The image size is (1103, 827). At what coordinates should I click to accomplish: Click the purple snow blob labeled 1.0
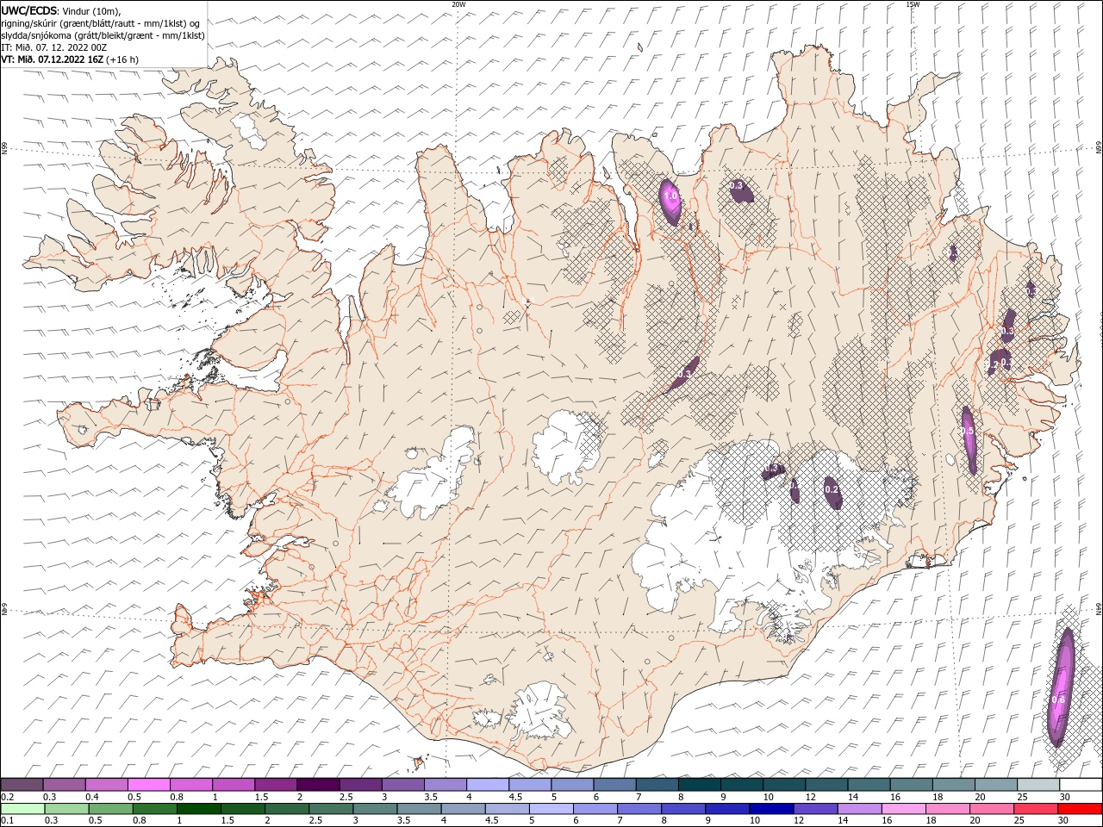[x=670, y=202]
